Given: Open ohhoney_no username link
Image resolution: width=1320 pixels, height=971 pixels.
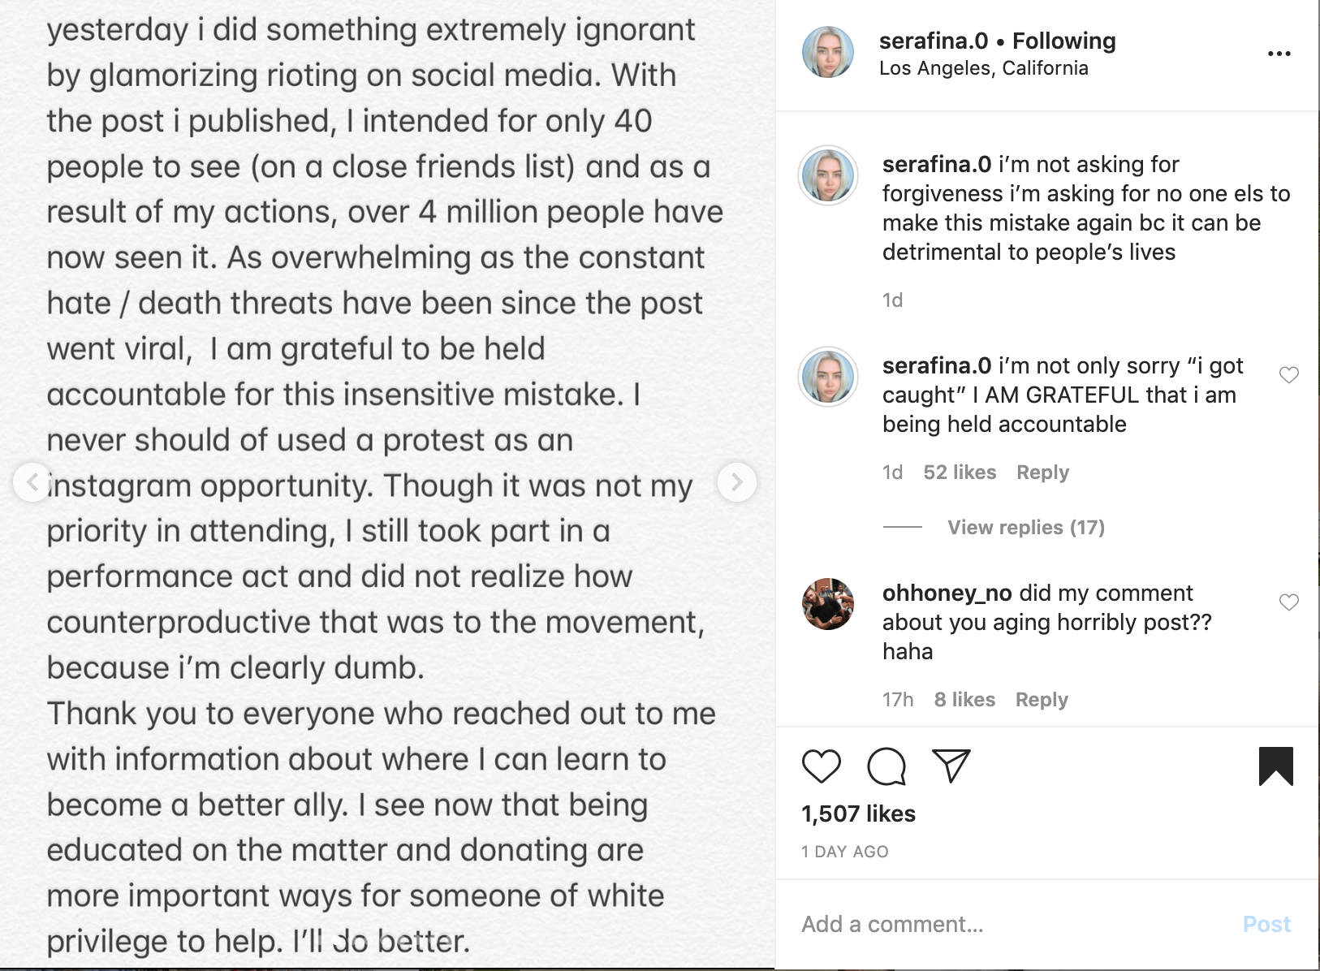Looking at the screenshot, I should (947, 593).
